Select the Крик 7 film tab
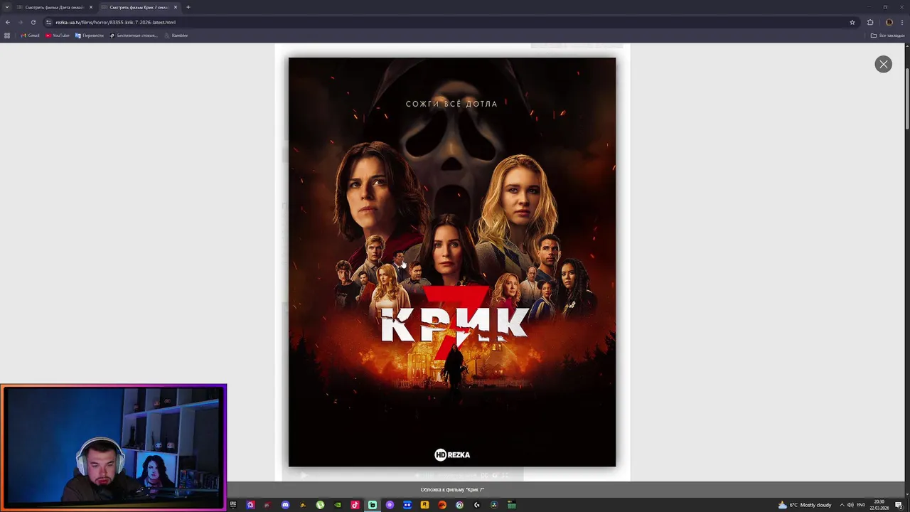This screenshot has height=512, width=910. tap(139, 7)
